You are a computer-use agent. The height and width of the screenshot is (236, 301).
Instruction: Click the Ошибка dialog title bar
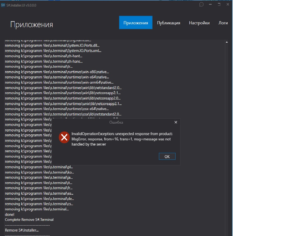point(116,122)
